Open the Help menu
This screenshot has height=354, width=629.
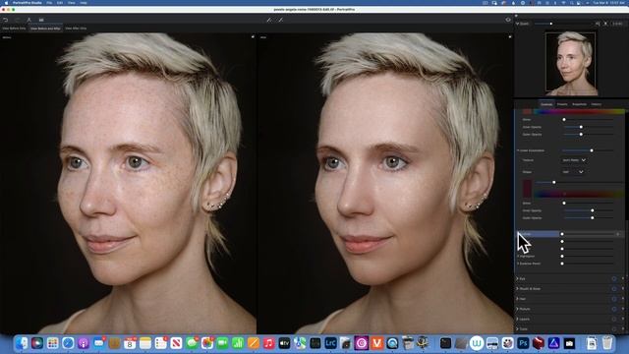[x=84, y=3]
